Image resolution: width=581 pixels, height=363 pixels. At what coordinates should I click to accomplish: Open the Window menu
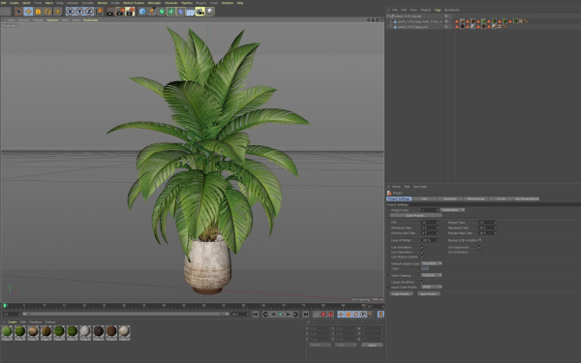pos(228,3)
